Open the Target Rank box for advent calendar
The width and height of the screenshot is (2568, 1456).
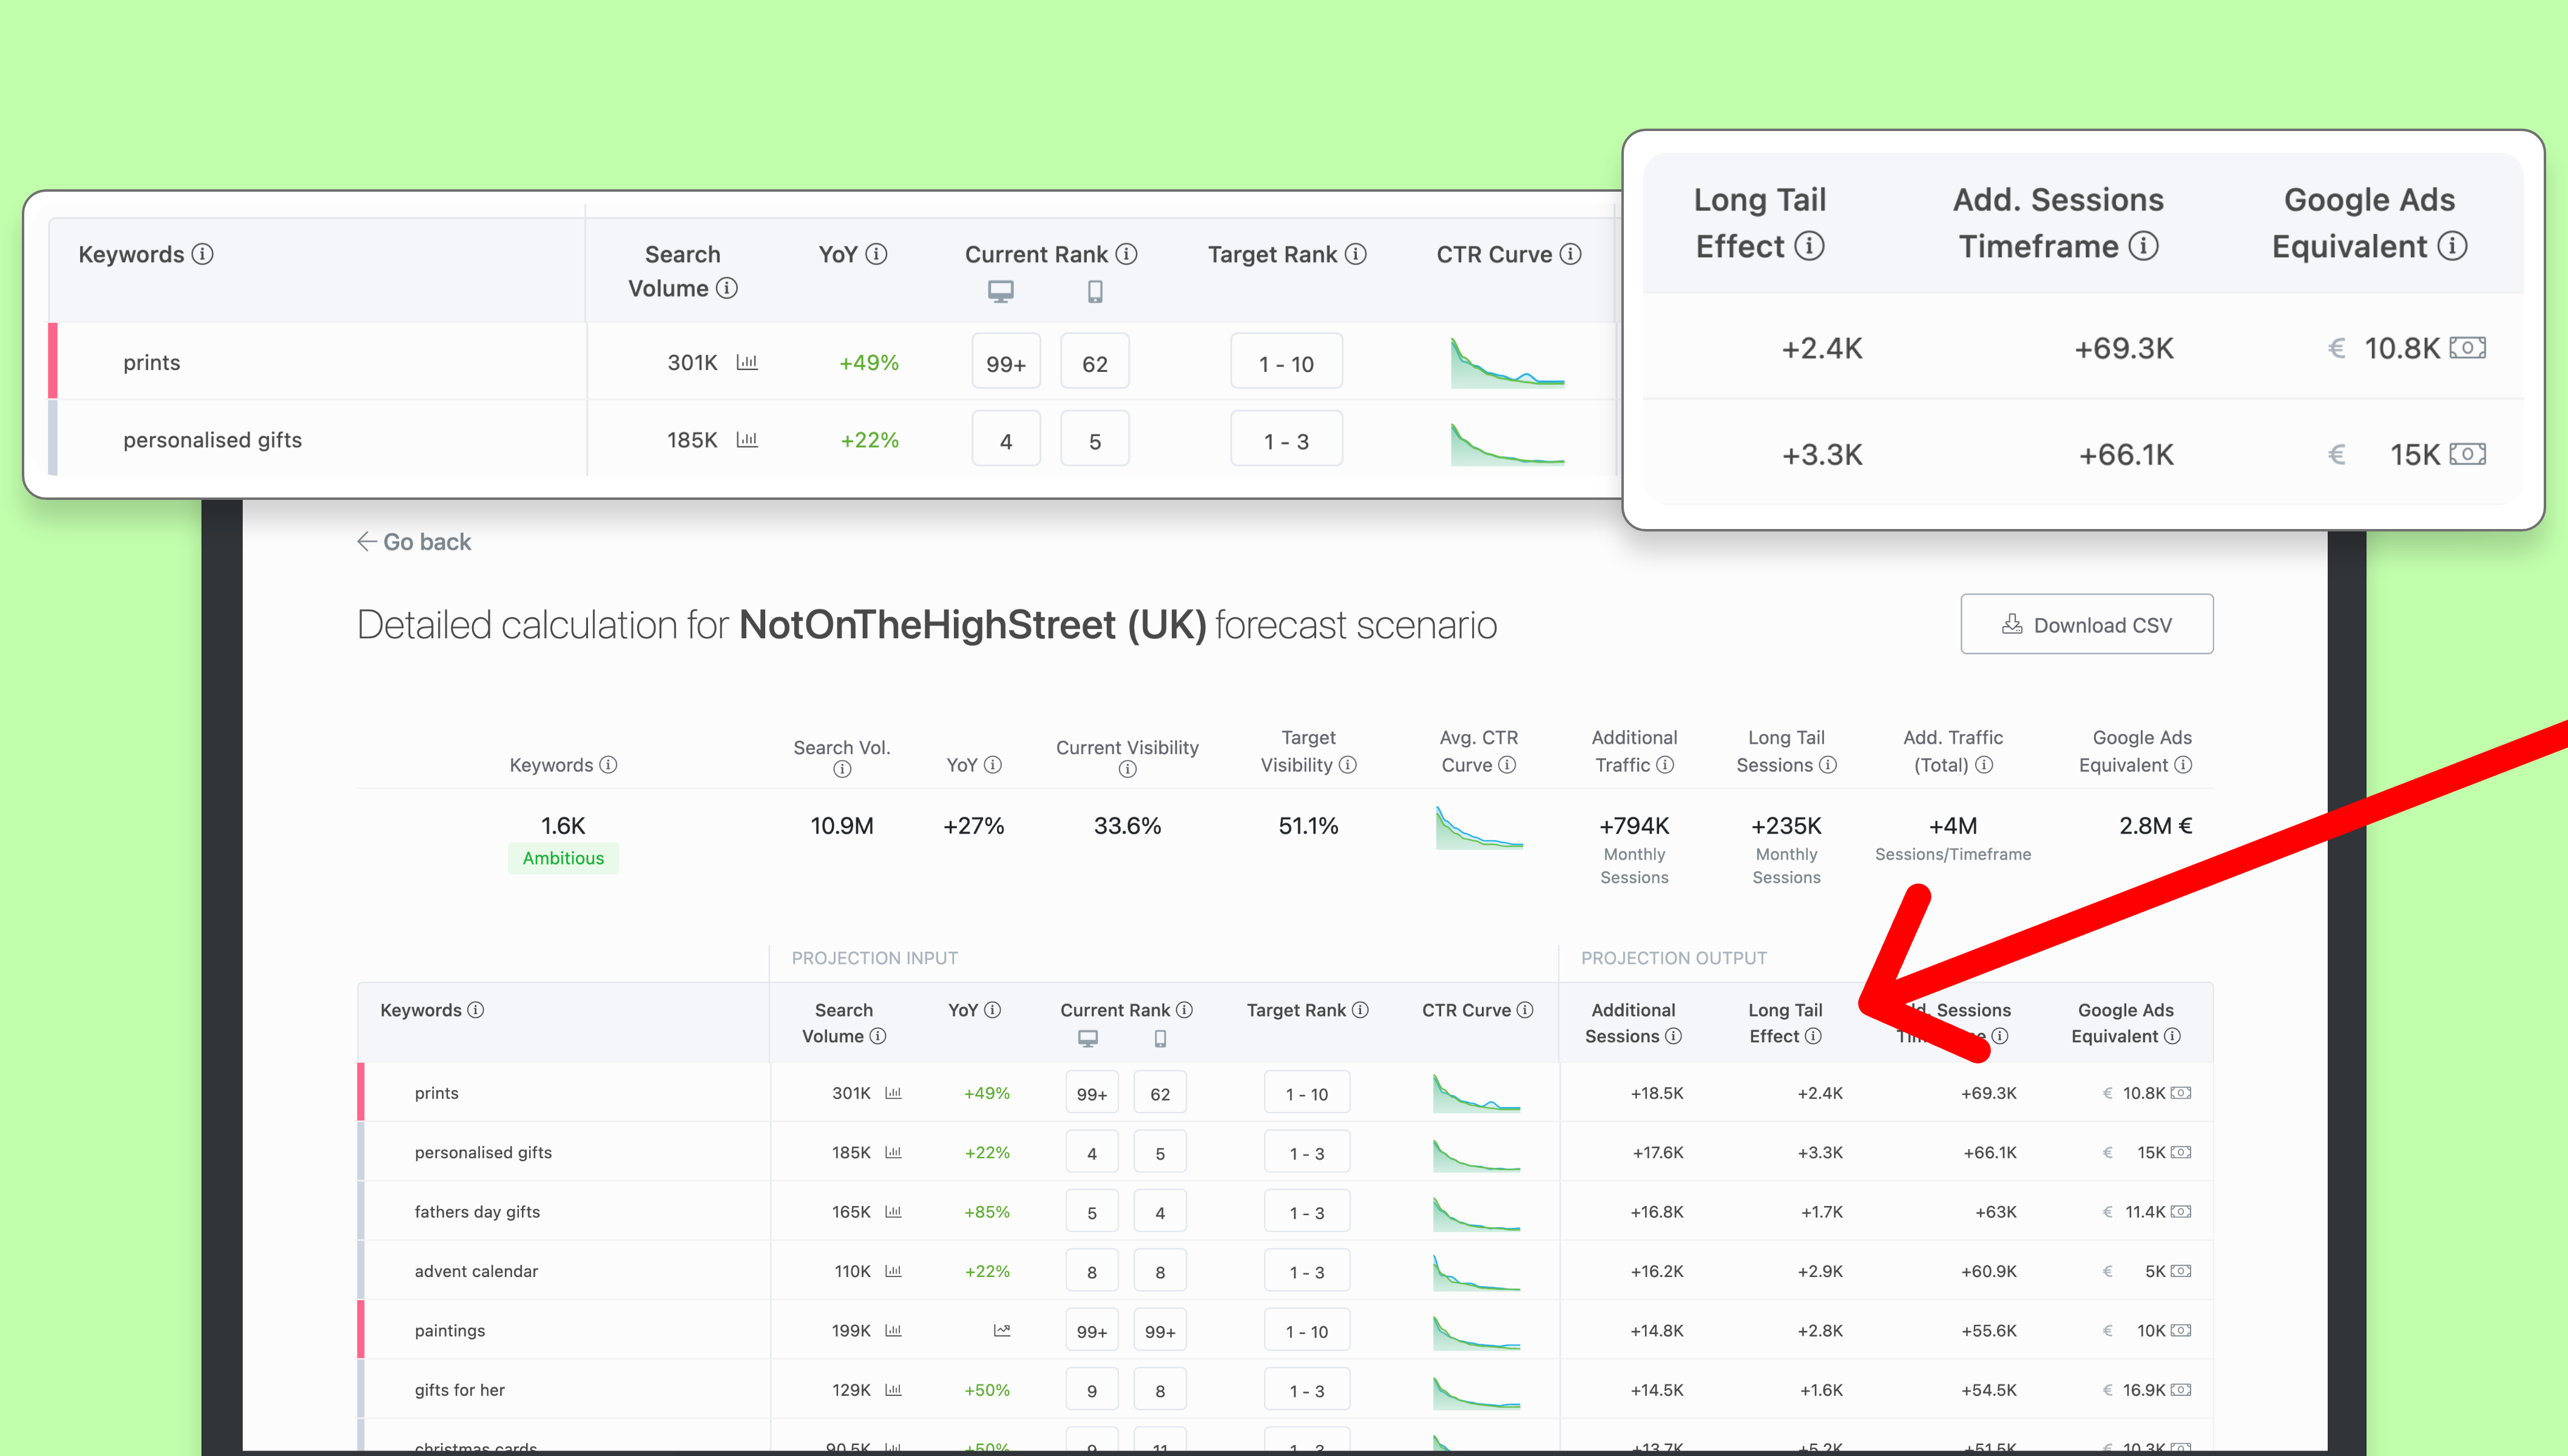1307,1271
